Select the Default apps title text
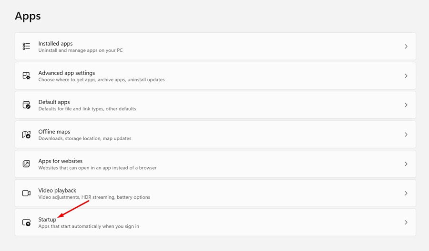Image resolution: width=429 pixels, height=251 pixels. (x=54, y=102)
